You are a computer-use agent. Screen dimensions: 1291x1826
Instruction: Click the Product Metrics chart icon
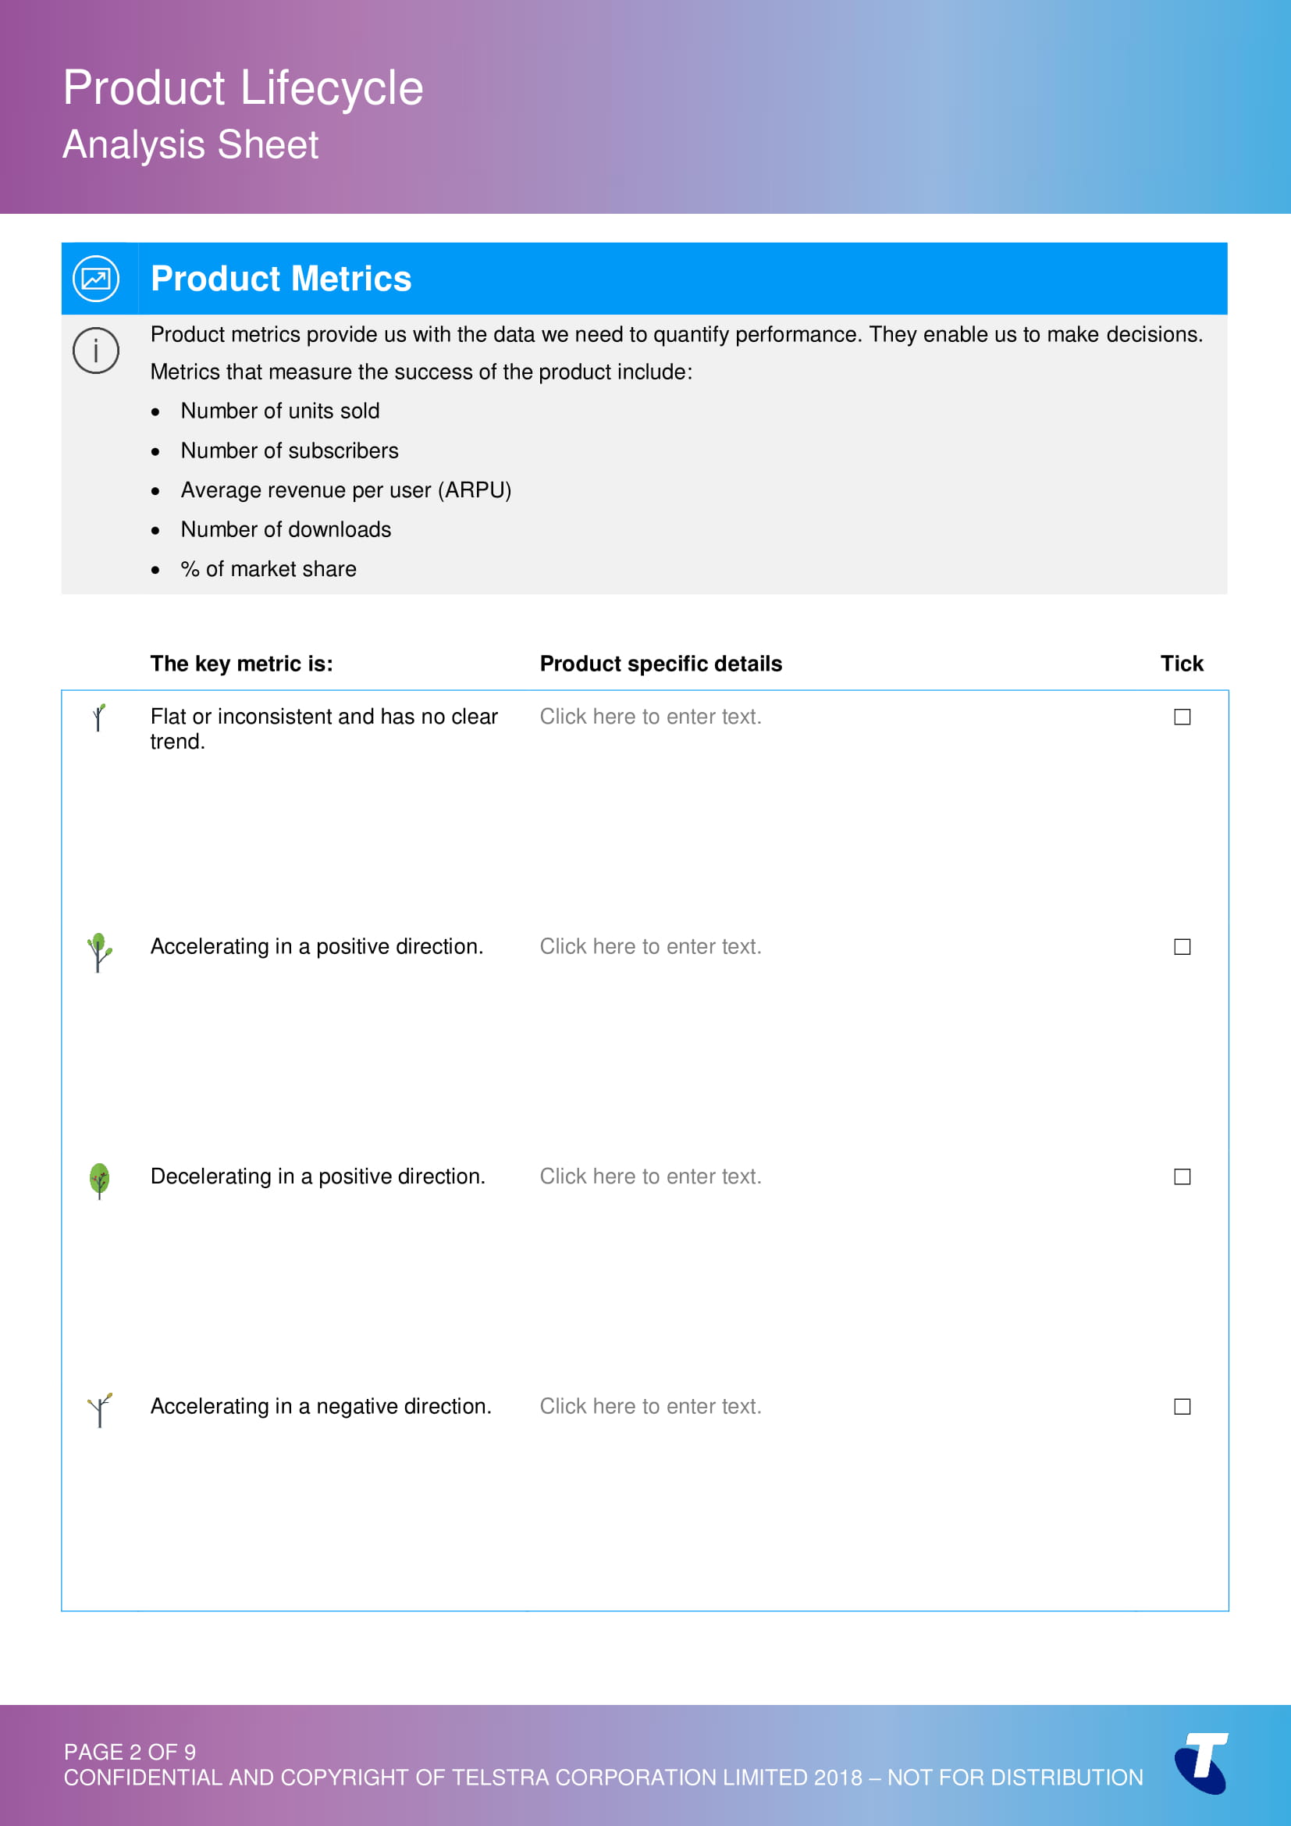coord(96,279)
